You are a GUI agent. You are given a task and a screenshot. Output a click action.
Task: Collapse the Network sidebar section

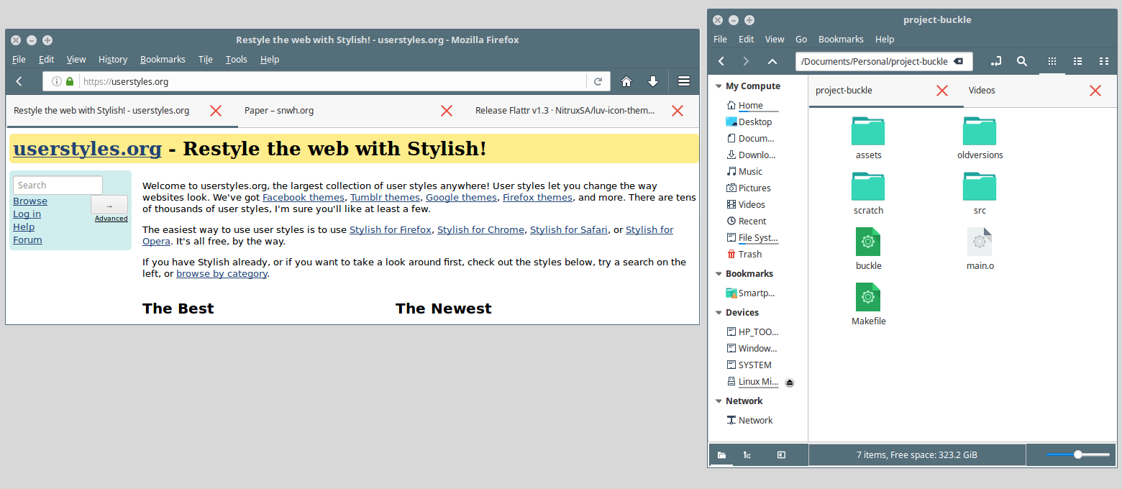click(x=719, y=401)
